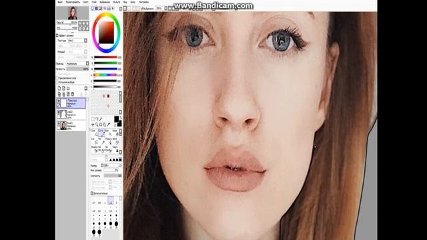Image resolution: width=427 pixels, height=240 pixels.
Task: Hide the bottom photo layer
Action: (x=59, y=123)
